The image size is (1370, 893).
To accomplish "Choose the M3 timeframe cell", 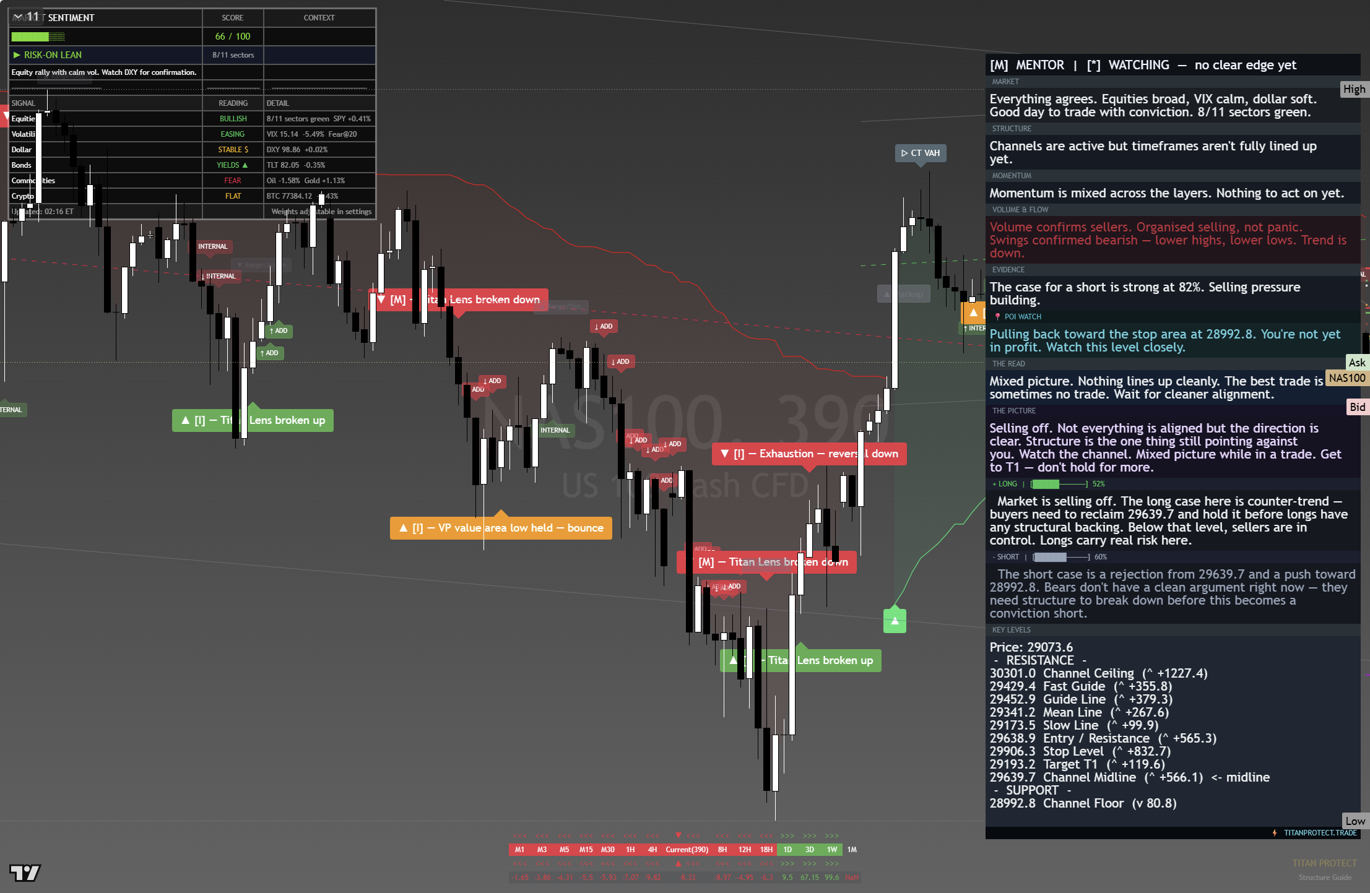I will click(542, 850).
